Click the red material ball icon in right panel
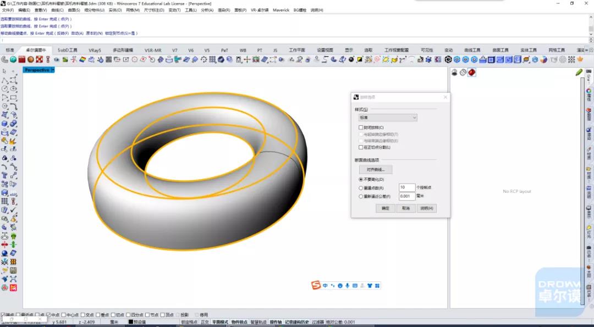This screenshot has width=594, height=327. tap(472, 73)
